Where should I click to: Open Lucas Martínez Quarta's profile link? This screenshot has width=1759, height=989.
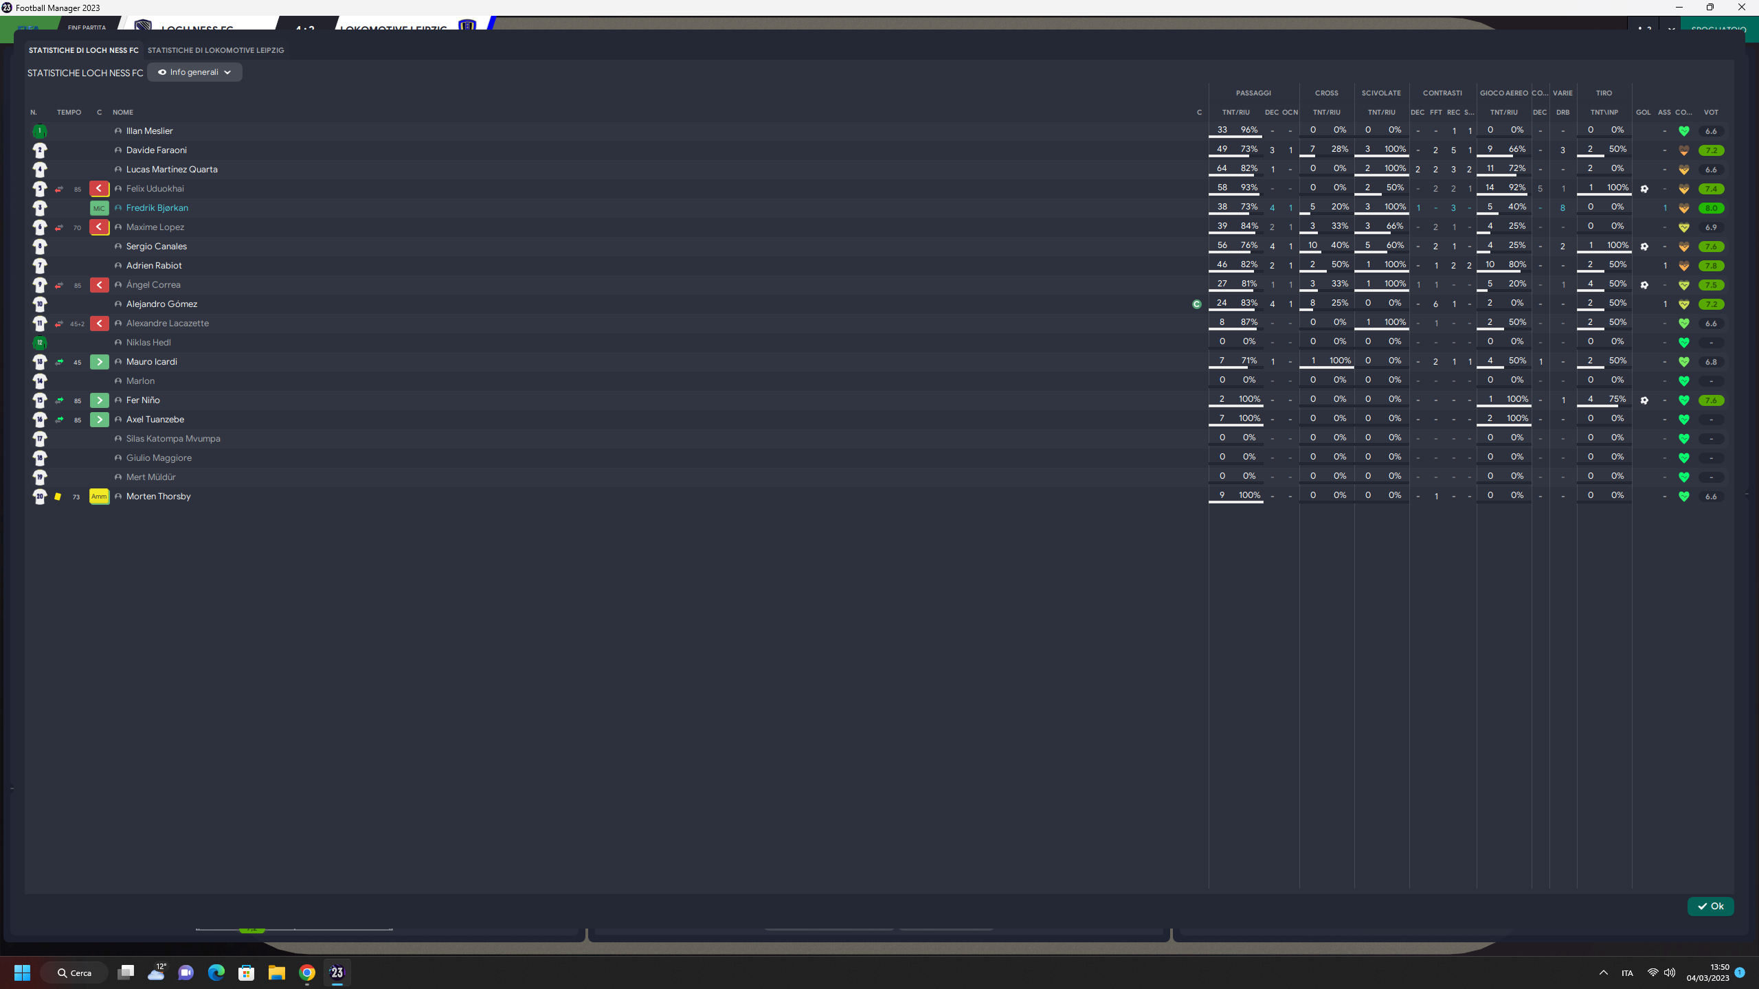[172, 169]
